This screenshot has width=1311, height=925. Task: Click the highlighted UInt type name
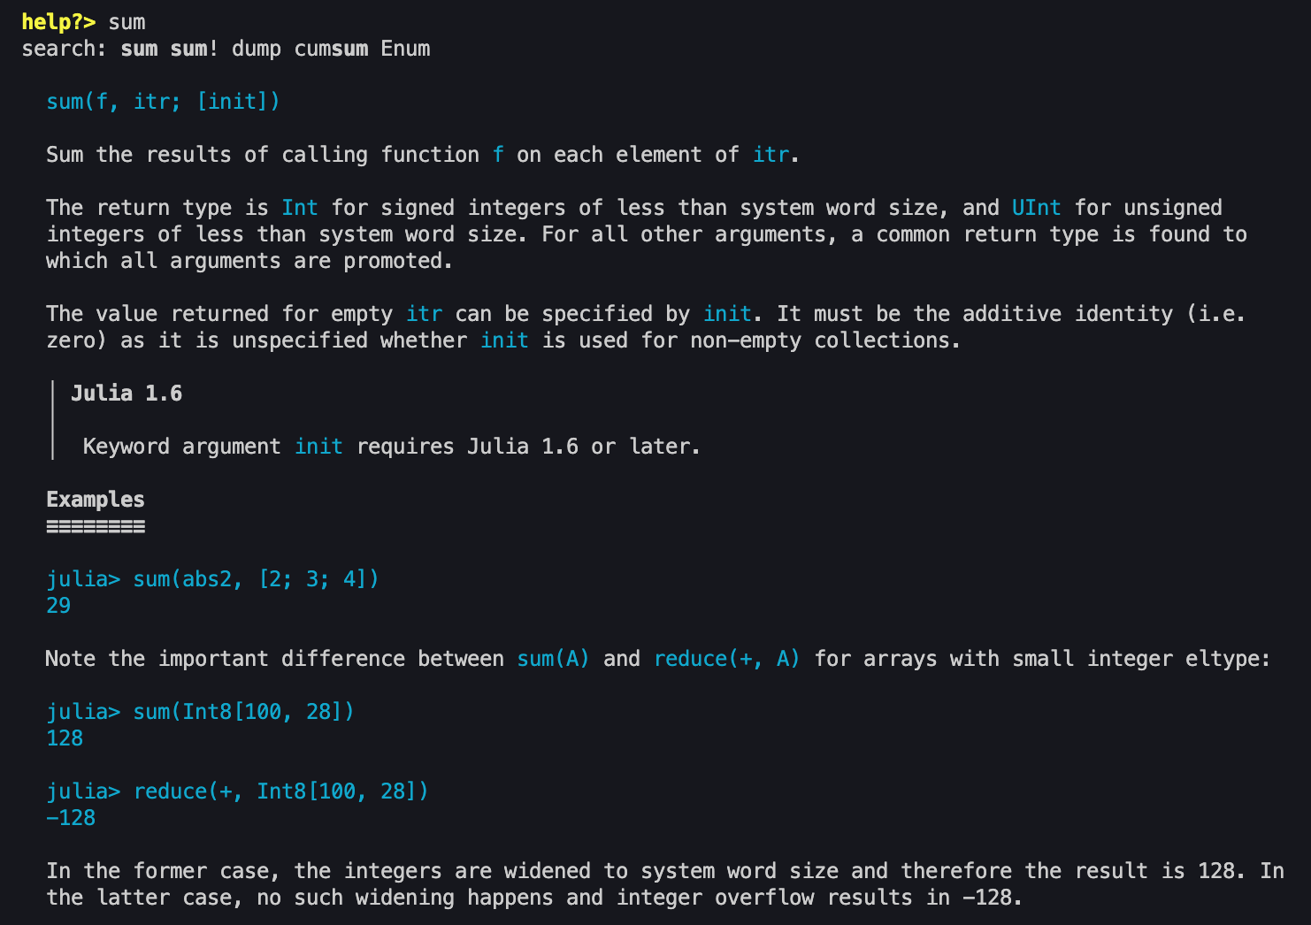[1035, 208]
